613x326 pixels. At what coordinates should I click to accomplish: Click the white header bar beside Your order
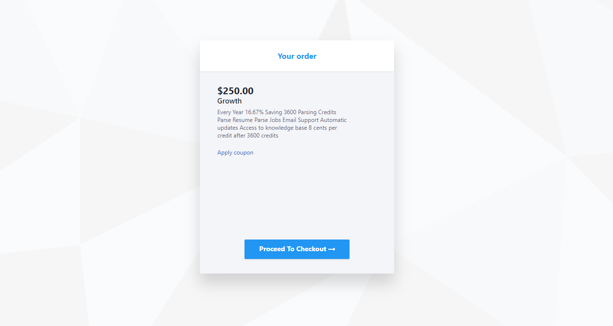tap(355, 56)
